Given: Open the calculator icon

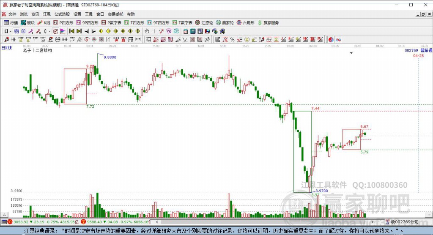Looking at the screenshot, I should tap(193, 31).
